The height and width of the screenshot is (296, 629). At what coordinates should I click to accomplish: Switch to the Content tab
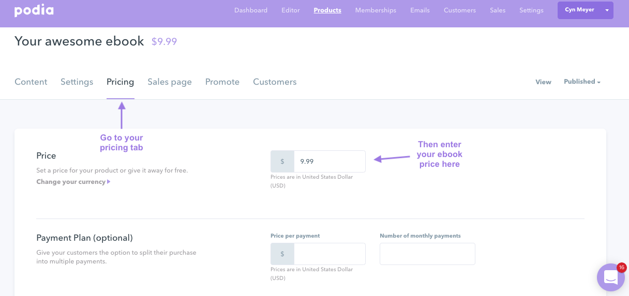coord(31,82)
